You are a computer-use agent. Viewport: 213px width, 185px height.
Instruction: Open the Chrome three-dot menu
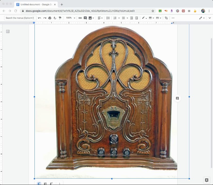pyautogui.click(x=209, y=11)
